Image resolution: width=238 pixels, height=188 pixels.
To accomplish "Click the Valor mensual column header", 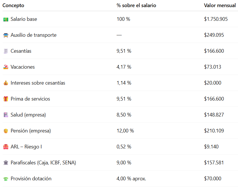I will click(x=220, y=5).
